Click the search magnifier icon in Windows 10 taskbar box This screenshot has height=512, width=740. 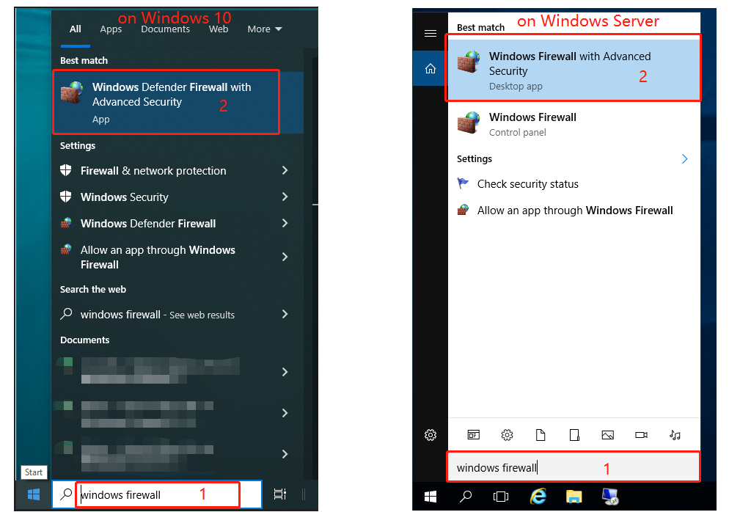[66, 494]
